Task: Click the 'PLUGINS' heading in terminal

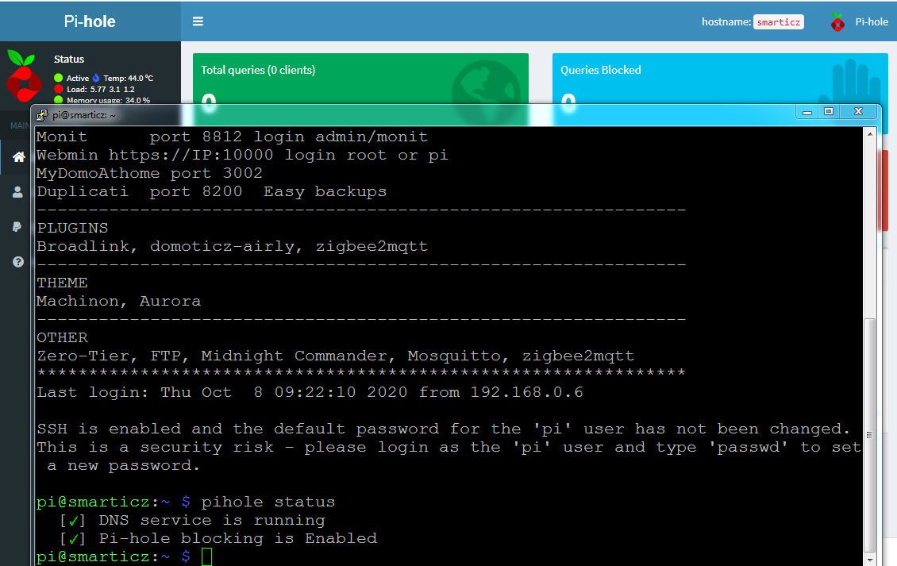Action: coord(73,229)
